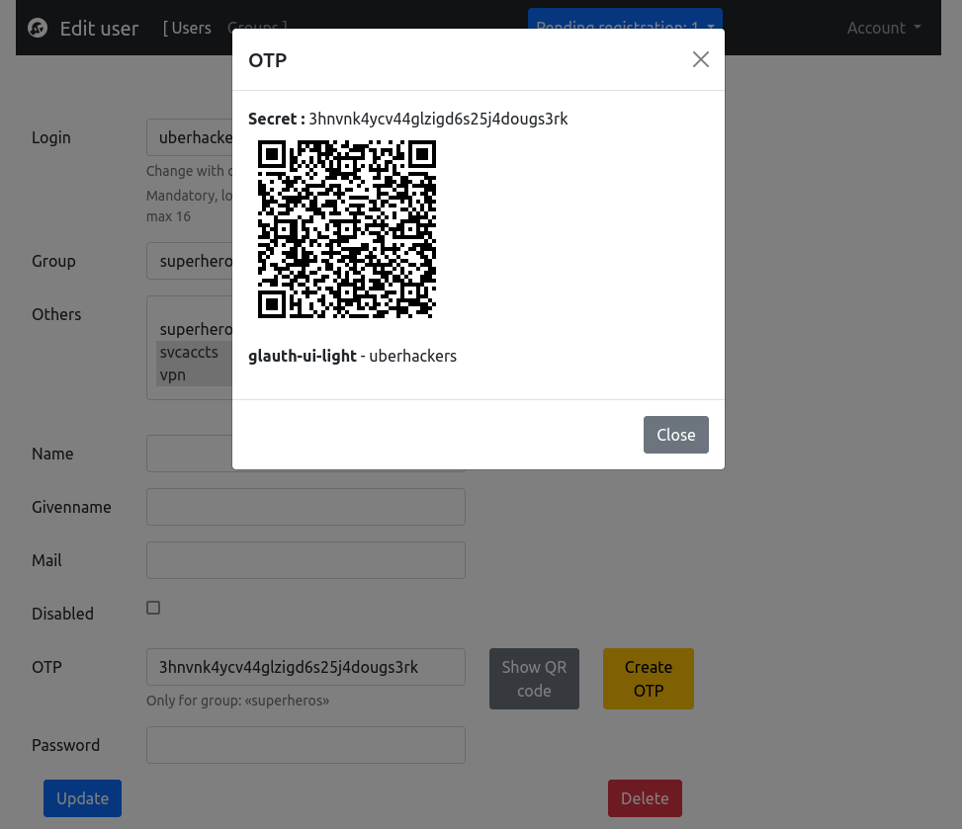The height and width of the screenshot is (829, 962).
Task: Click the Secret value text in dialog
Action: pyautogui.click(x=438, y=119)
